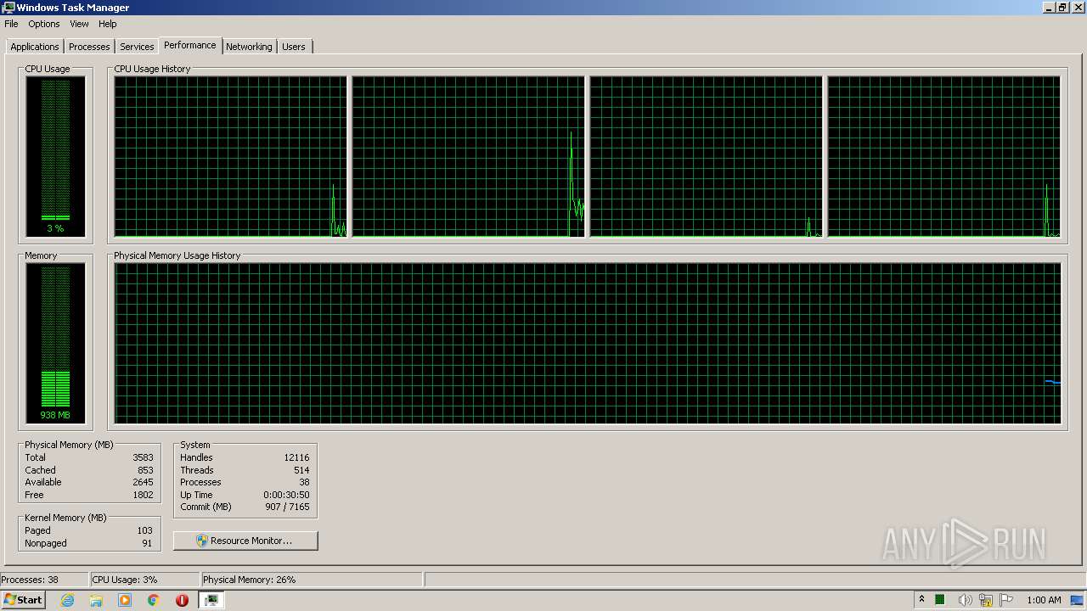Switch to the Networking tab
Viewport: 1087px width, 611px height.
(249, 47)
